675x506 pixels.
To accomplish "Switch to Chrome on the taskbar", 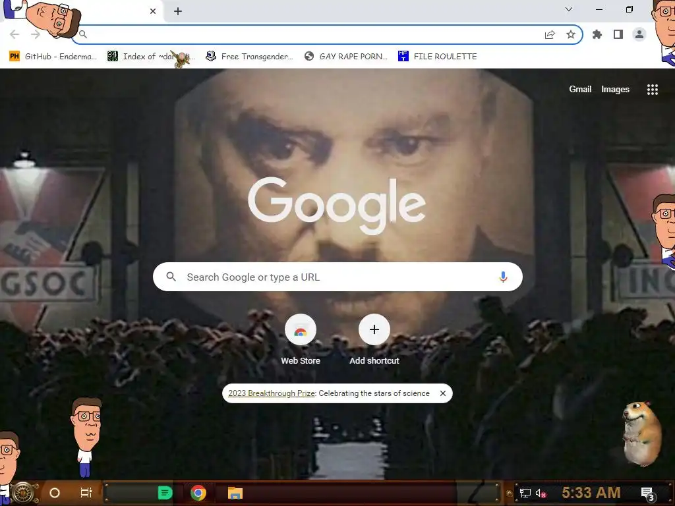I will (198, 493).
